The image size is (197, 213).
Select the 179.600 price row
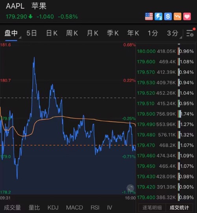point(165,62)
